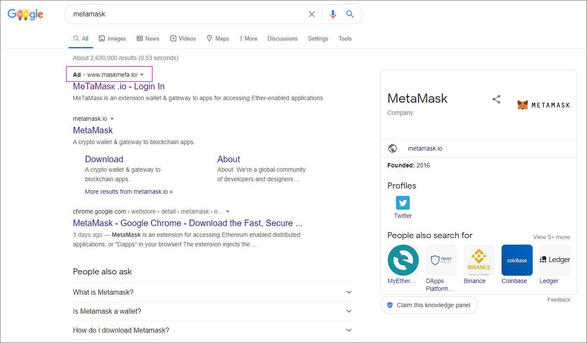Screen dimensions: 587x343
Task: Click the Binance logo thumbnail
Action: tap(479, 260)
